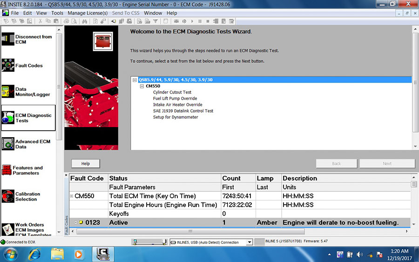Open the Data Monitor/Logger icon
Viewport: 419px width, 262px height.
[x=8, y=92]
